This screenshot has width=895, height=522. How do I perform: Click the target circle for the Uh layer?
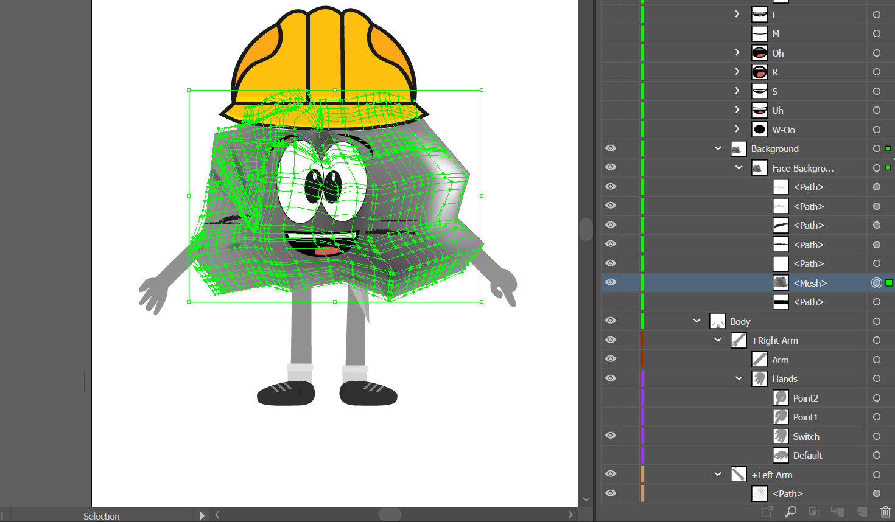877,110
